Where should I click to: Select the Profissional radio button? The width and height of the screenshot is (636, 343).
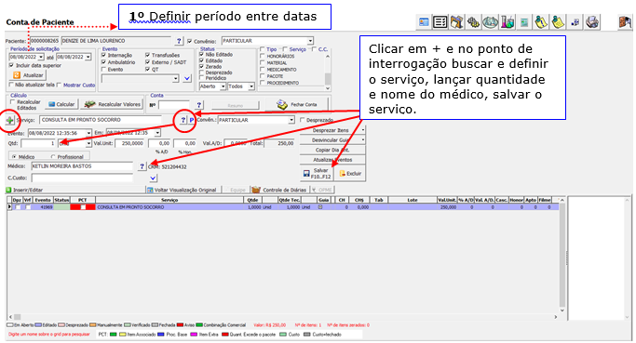[x=53, y=157]
